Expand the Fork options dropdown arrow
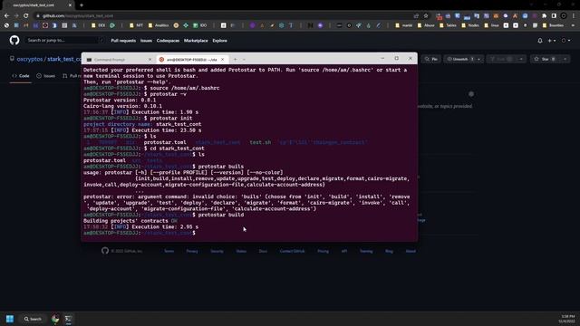 tap(521, 59)
